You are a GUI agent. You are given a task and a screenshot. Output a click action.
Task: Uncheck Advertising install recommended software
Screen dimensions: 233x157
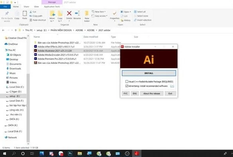[127, 86]
